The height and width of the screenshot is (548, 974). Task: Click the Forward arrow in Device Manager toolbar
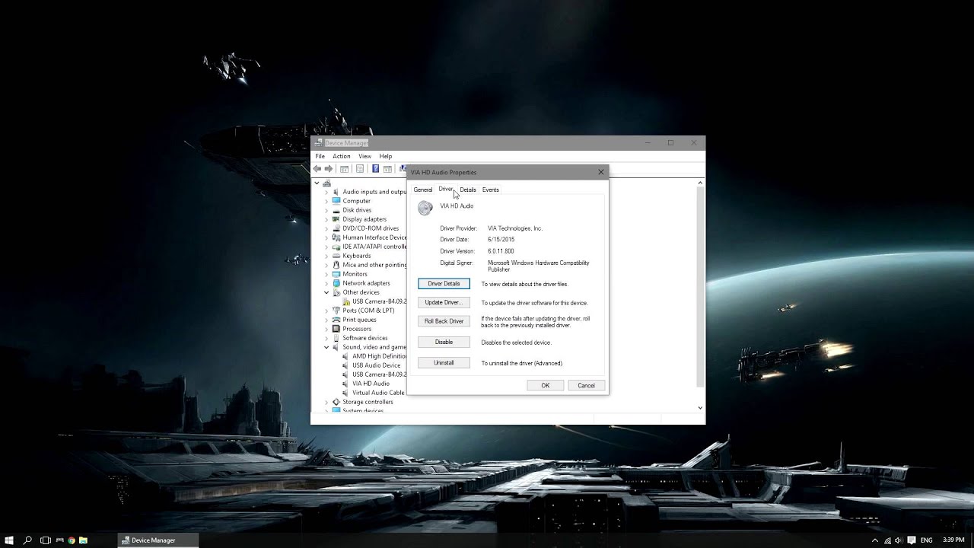[329, 169]
